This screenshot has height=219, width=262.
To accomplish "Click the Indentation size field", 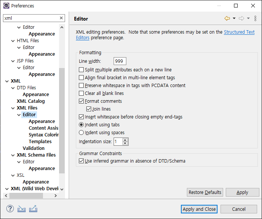I will [x=118, y=142].
